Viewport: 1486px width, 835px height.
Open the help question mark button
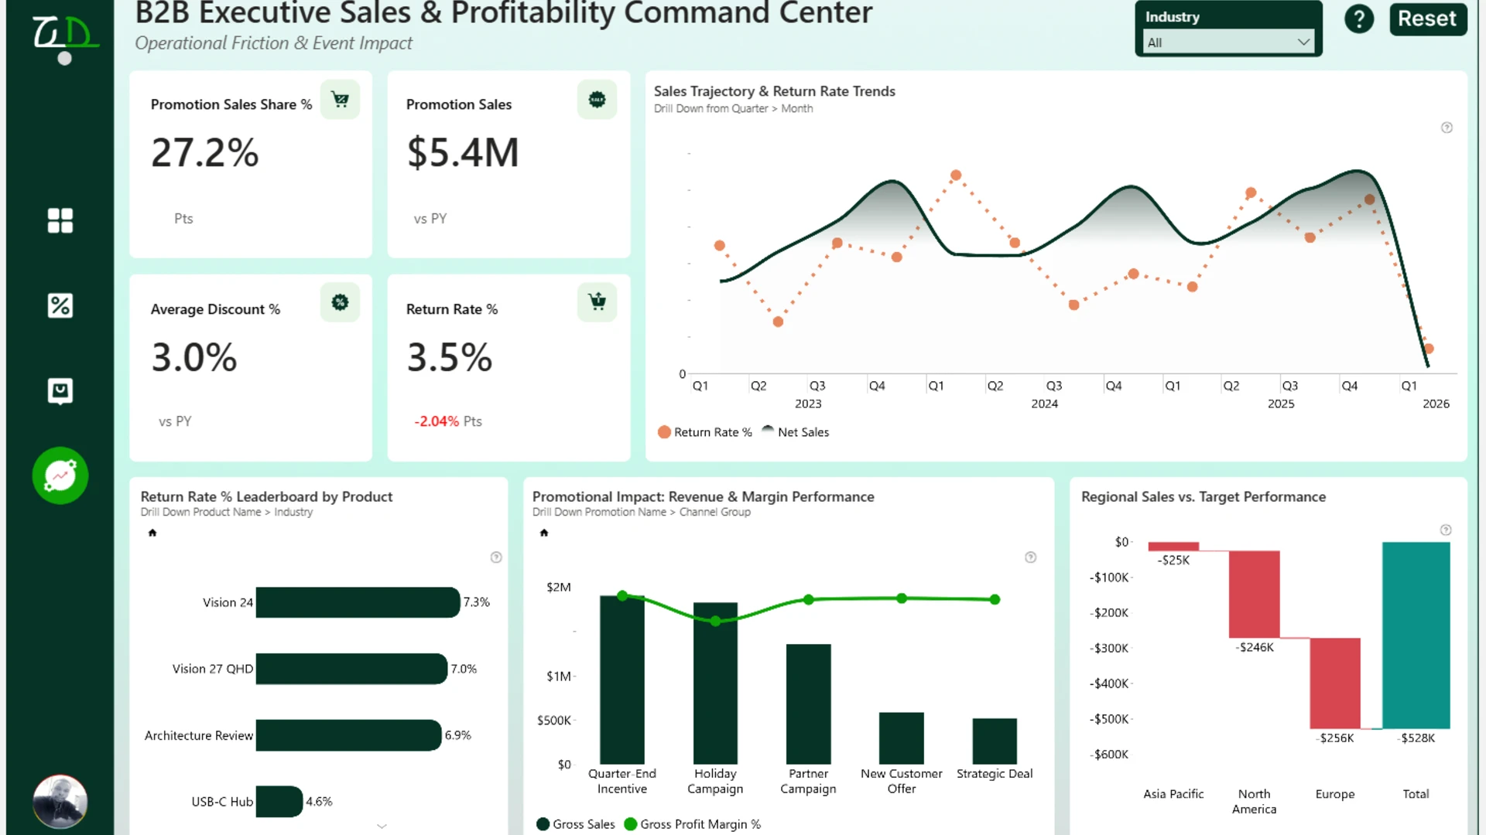[x=1359, y=19]
